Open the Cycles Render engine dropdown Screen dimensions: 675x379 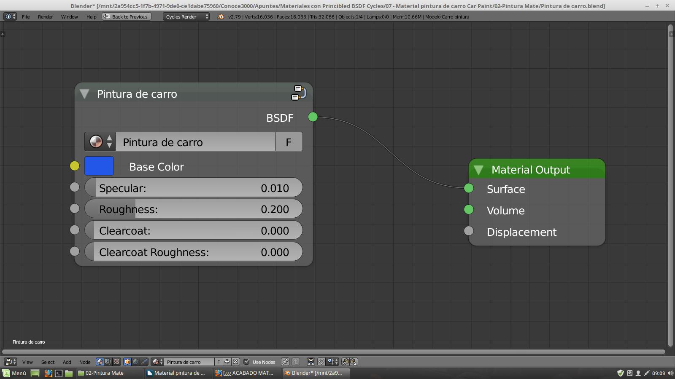coord(186,16)
